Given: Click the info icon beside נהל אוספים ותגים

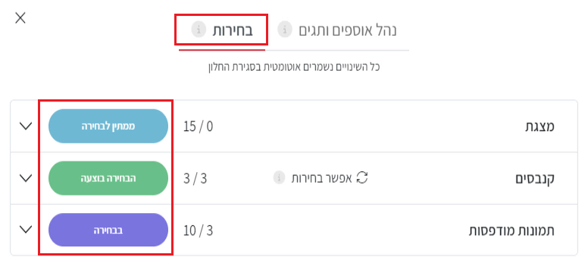Looking at the screenshot, I should [285, 30].
